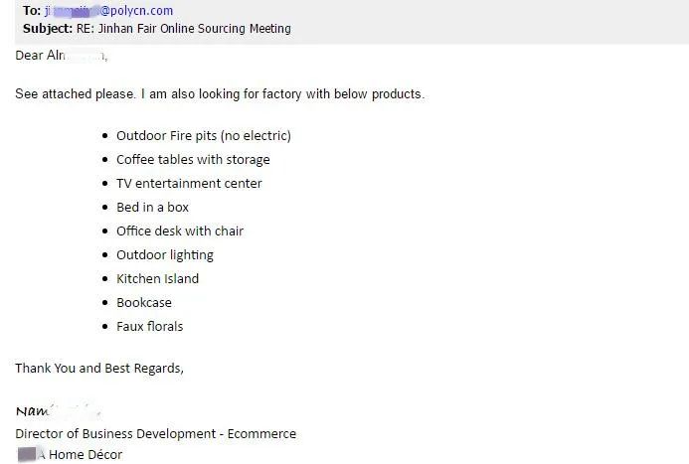Select the 'Bookcase' list entry
The height and width of the screenshot is (464, 689).
click(x=144, y=302)
